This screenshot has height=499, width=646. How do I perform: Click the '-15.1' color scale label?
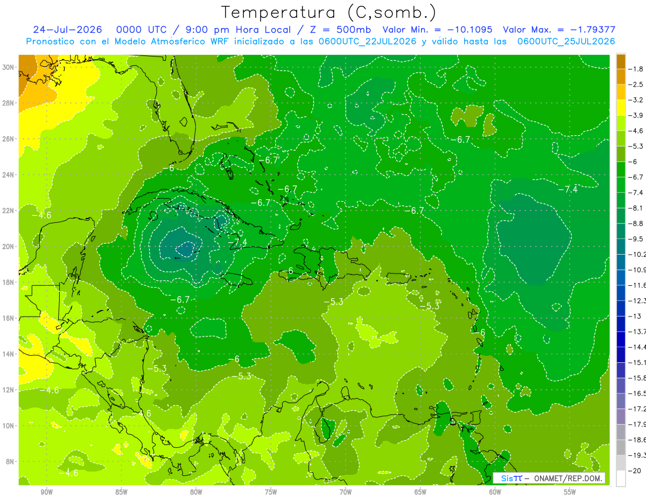tap(637, 362)
